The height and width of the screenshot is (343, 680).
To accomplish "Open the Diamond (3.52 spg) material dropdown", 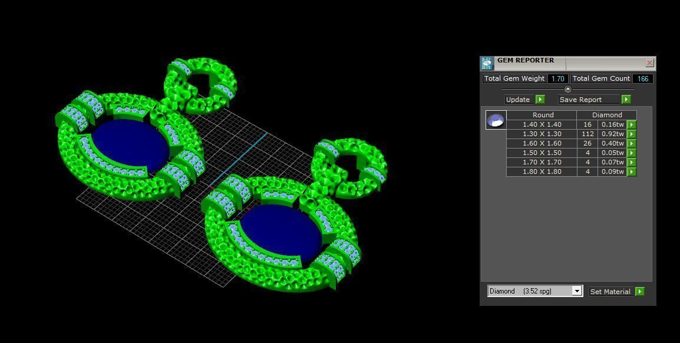I will tap(577, 291).
